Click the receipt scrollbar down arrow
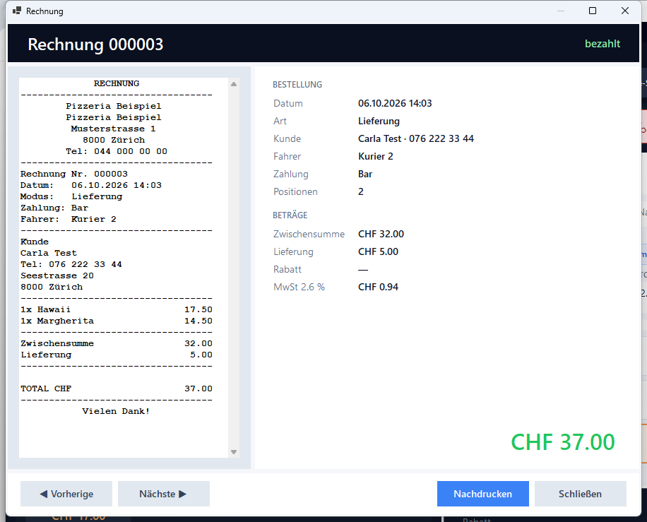This screenshot has width=647, height=522. (x=234, y=452)
